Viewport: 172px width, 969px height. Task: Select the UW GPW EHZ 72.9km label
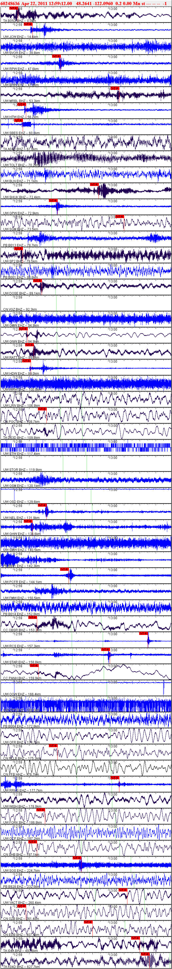point(21,213)
